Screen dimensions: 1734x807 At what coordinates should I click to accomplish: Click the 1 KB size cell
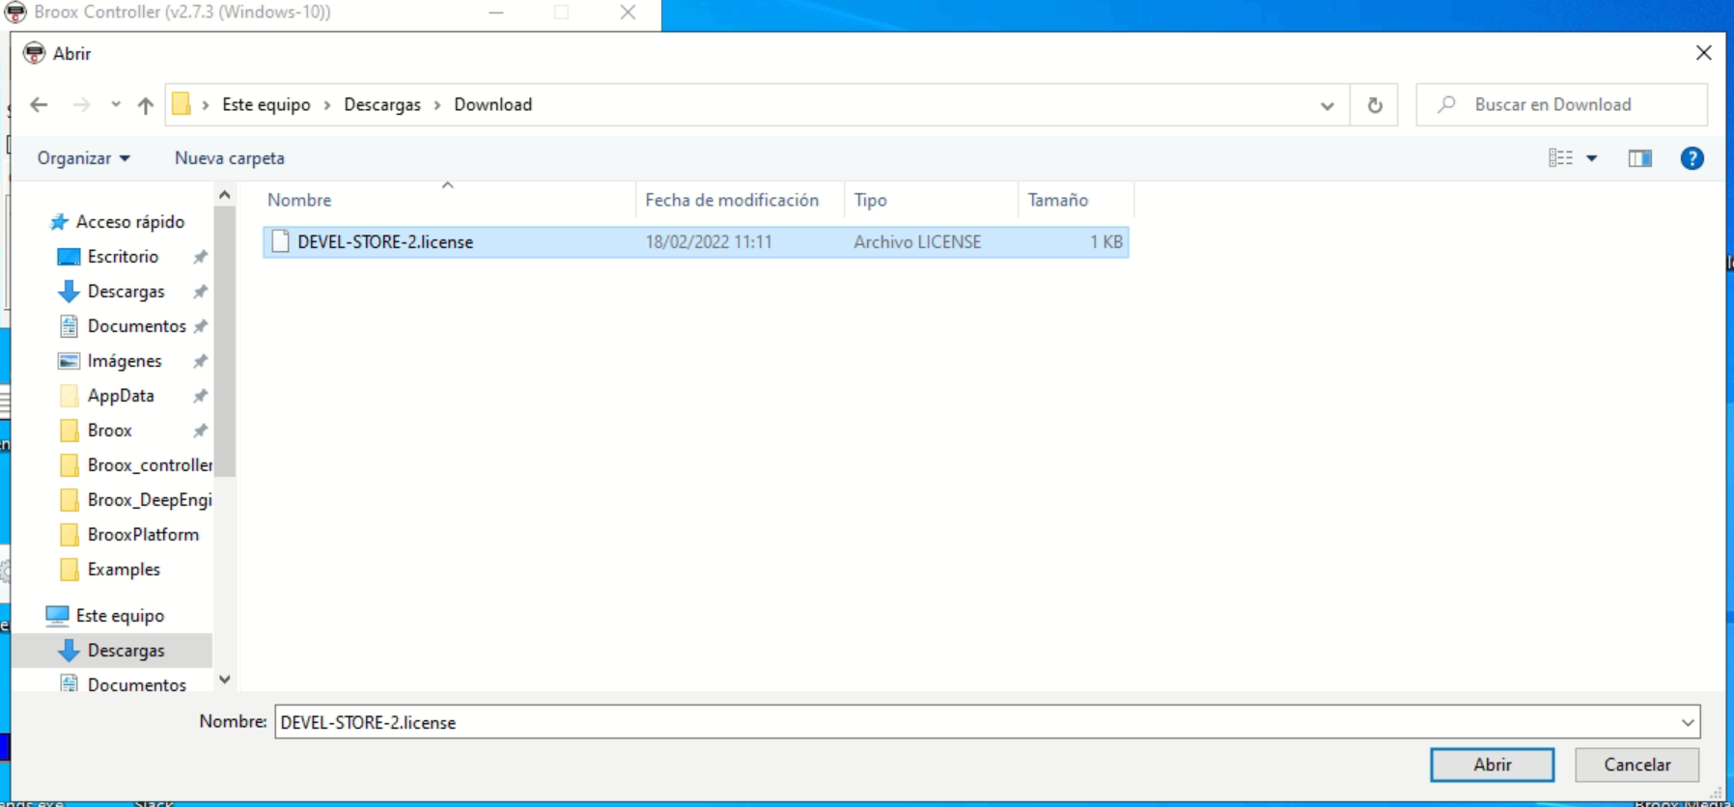click(1106, 242)
